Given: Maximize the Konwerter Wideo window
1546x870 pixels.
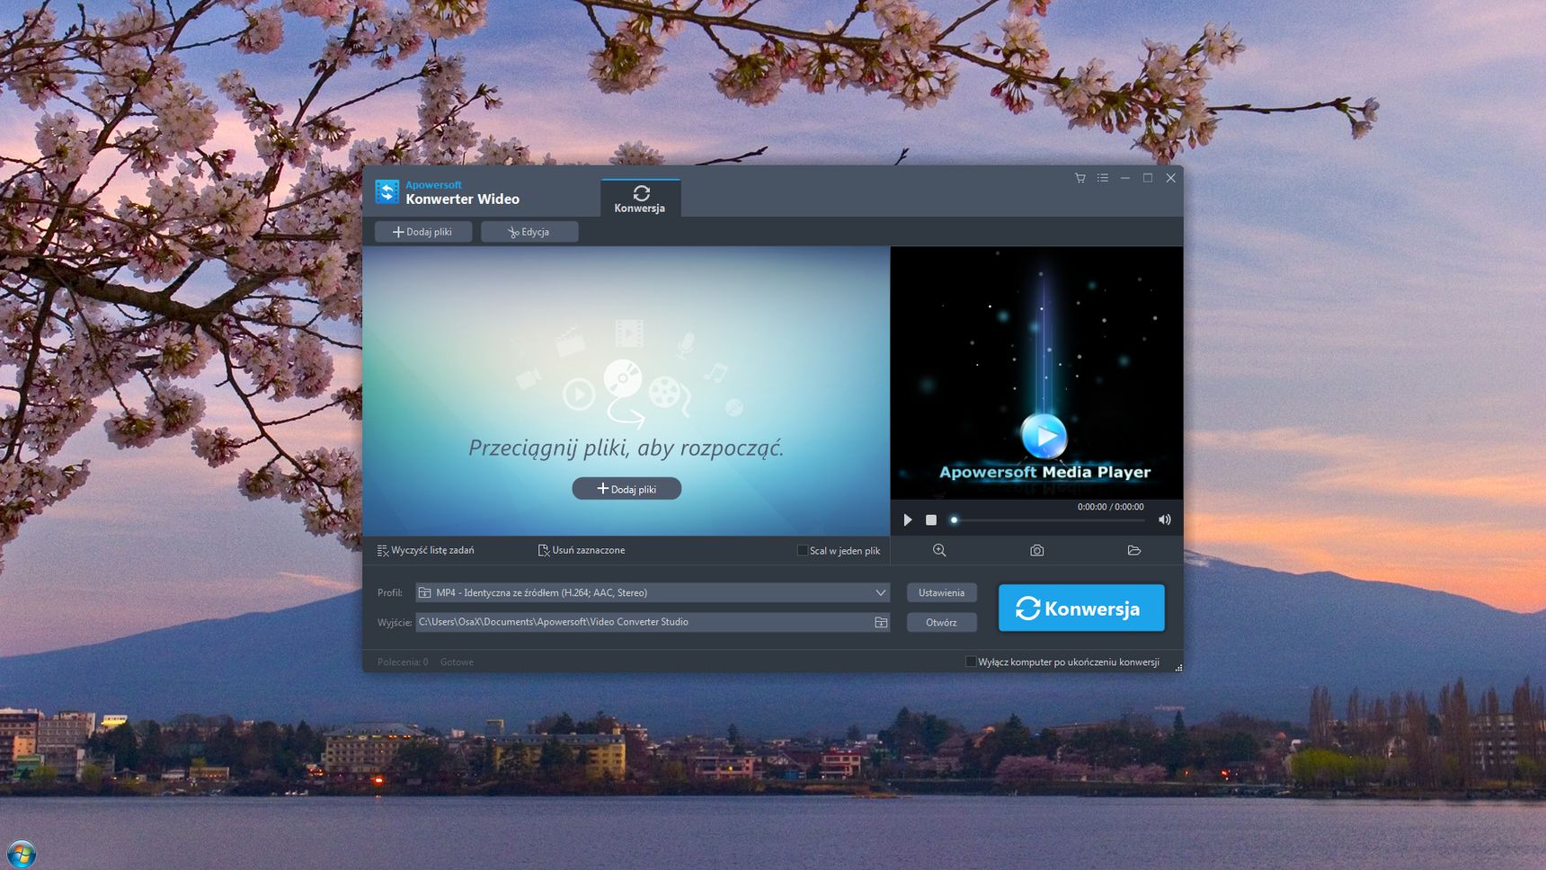Looking at the screenshot, I should pyautogui.click(x=1148, y=178).
